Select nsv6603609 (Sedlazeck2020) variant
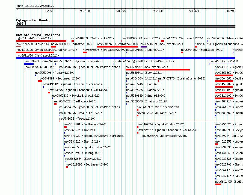243x195 pixels. [x=72, y=44]
